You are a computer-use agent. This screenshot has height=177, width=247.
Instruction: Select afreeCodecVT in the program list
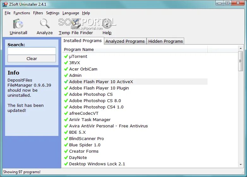[x=84, y=113]
